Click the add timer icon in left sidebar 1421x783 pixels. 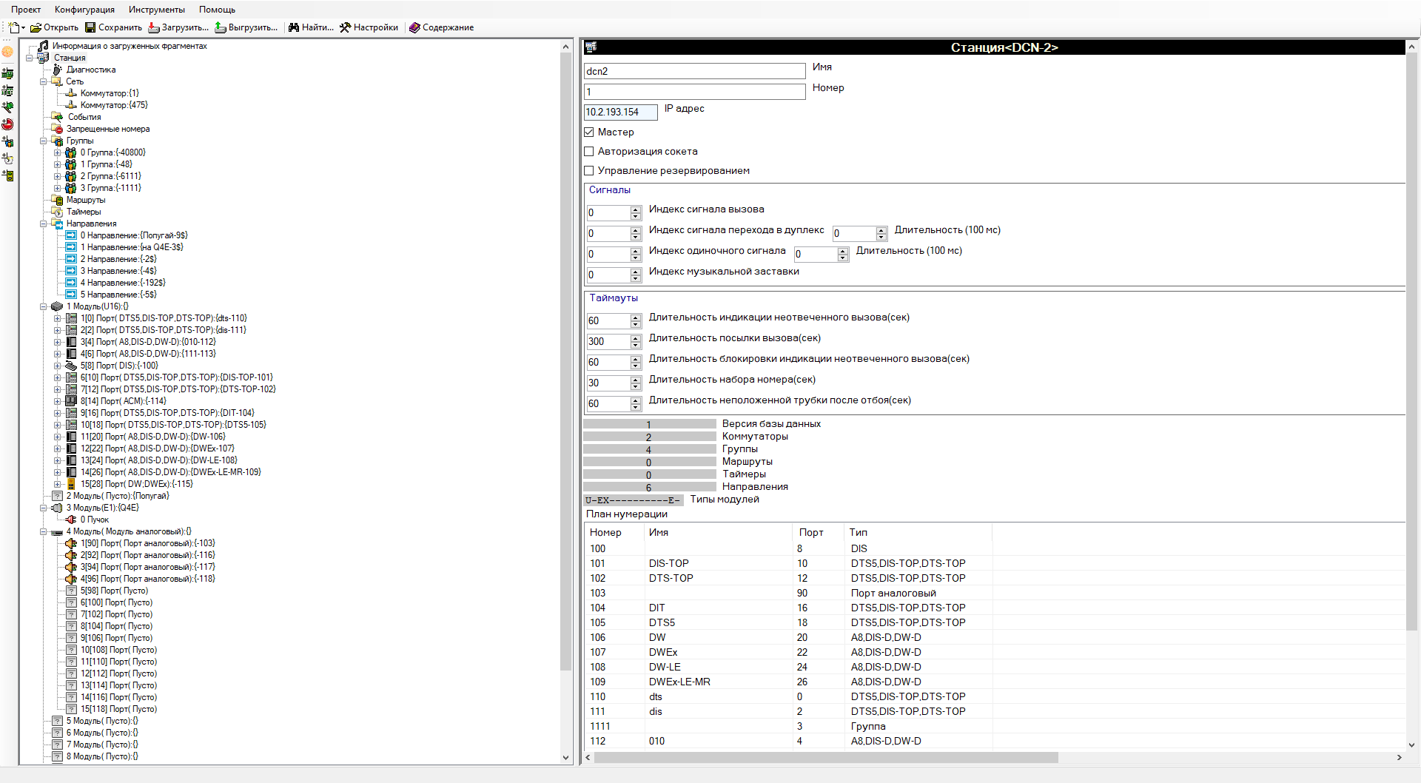coord(7,158)
